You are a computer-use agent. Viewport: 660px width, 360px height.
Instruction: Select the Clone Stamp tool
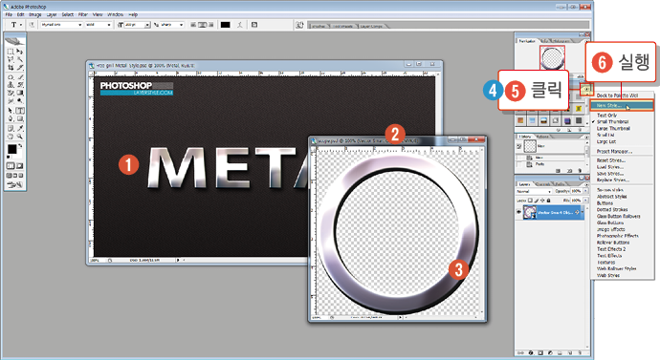(11, 85)
